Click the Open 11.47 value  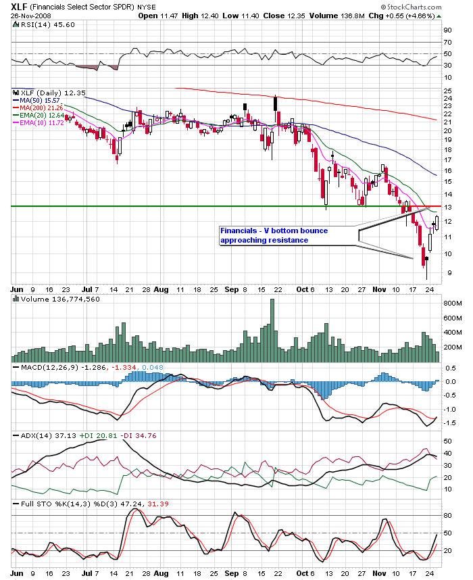click(158, 16)
